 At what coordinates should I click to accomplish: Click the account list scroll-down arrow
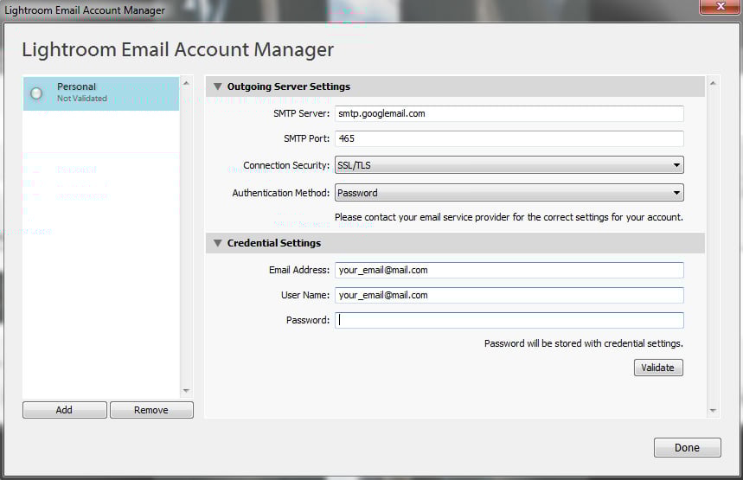pos(186,391)
